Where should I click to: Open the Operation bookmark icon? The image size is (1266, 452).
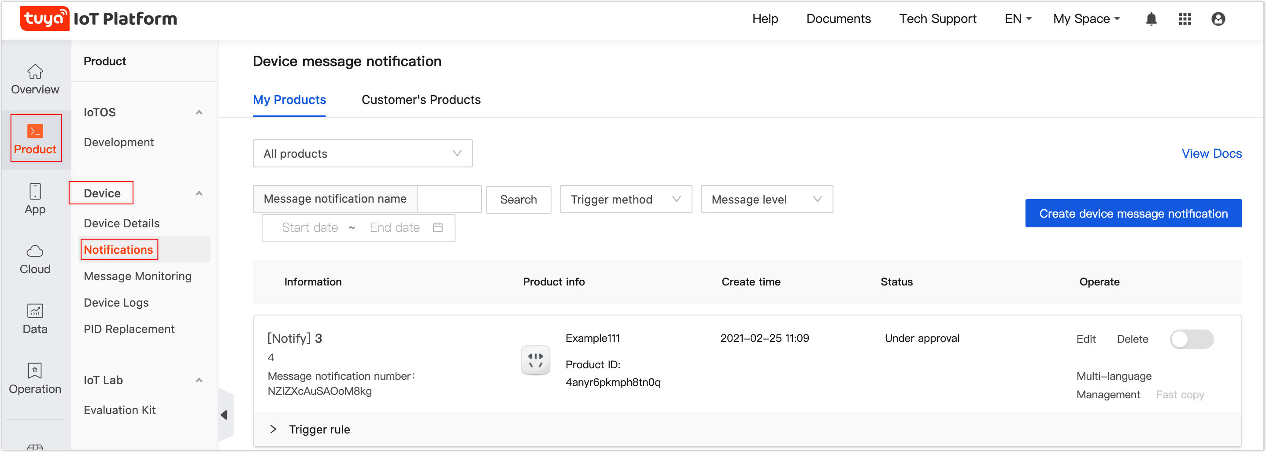[x=35, y=370]
